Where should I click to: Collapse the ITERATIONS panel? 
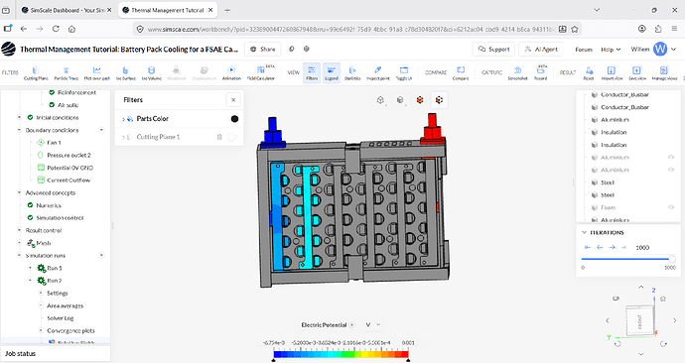pos(584,232)
